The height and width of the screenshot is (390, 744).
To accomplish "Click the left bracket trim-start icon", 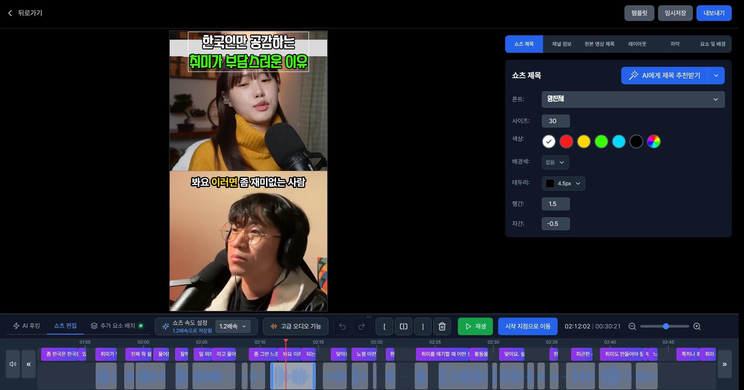I will (384, 326).
